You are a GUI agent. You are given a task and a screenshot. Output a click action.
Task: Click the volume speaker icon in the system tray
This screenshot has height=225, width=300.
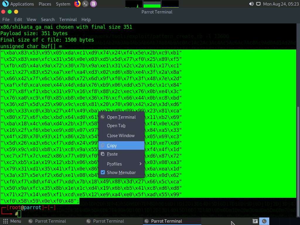(x=251, y=4)
